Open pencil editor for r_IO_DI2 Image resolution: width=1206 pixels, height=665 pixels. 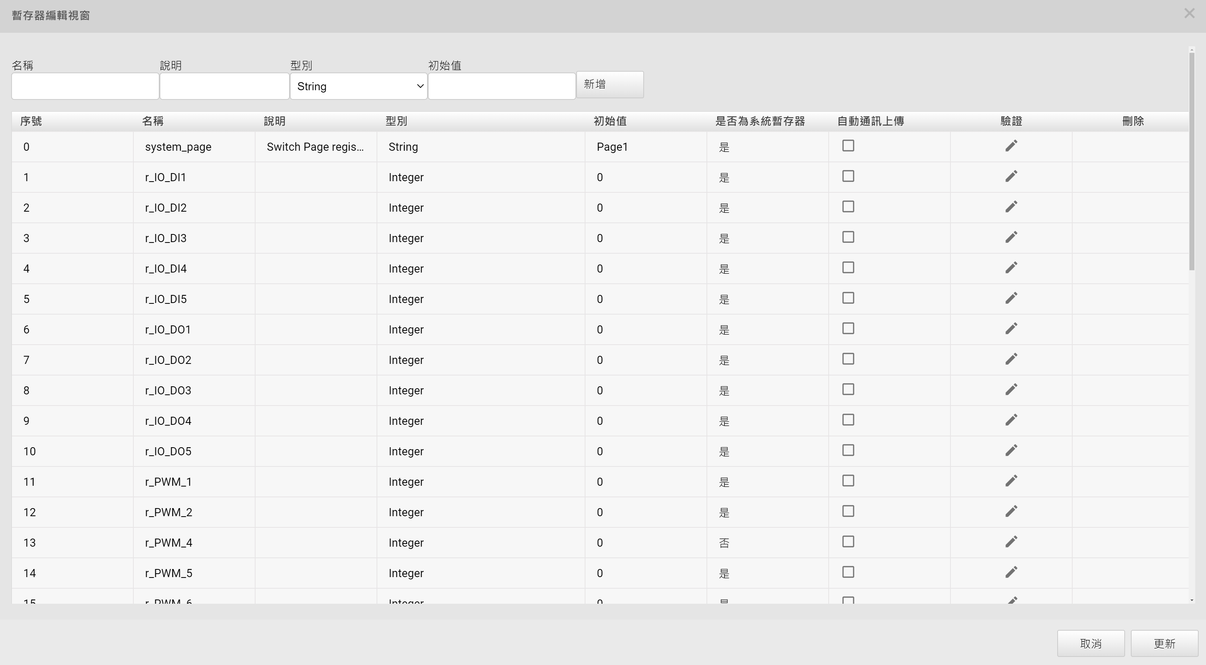tap(1011, 207)
